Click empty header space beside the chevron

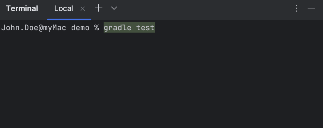click(x=204, y=9)
